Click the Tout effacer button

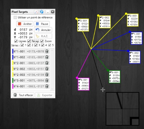(23, 95)
